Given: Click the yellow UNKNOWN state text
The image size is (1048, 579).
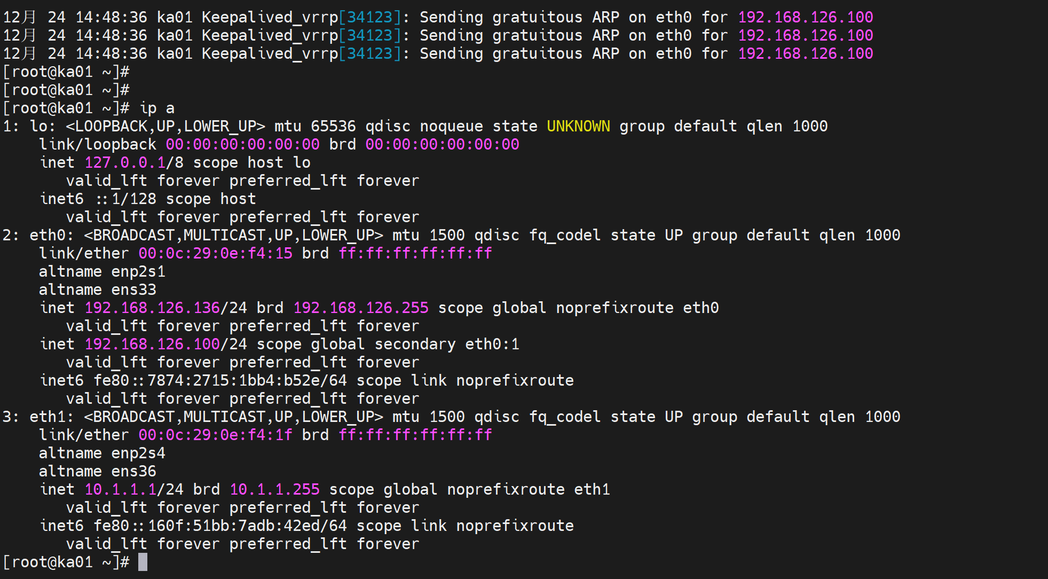Looking at the screenshot, I should point(578,127).
